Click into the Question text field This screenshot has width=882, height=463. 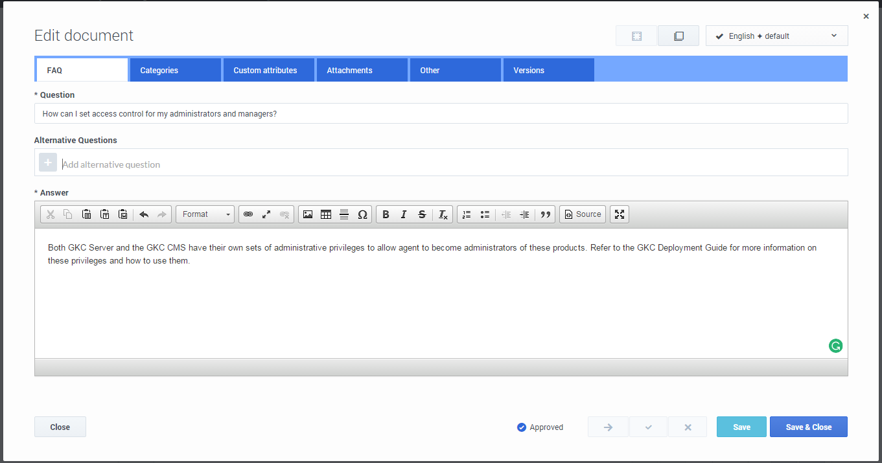[x=441, y=114]
